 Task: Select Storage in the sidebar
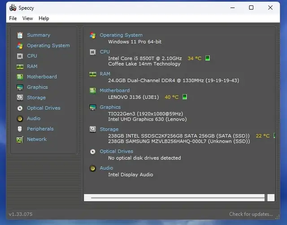click(x=36, y=97)
